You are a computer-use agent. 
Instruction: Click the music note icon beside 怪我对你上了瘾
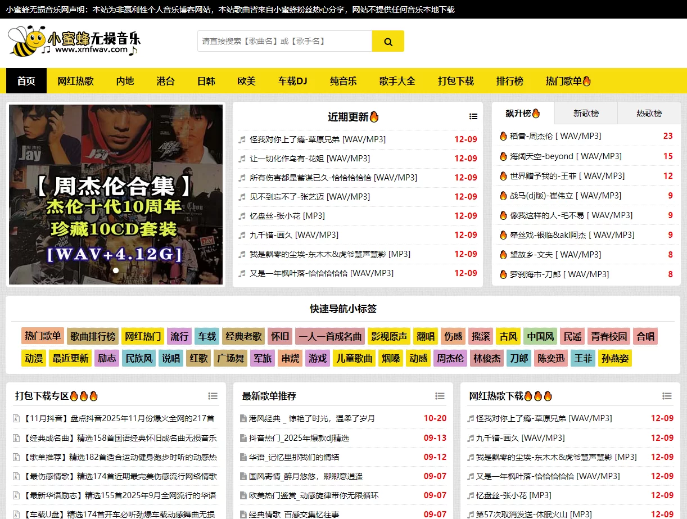[x=243, y=139]
